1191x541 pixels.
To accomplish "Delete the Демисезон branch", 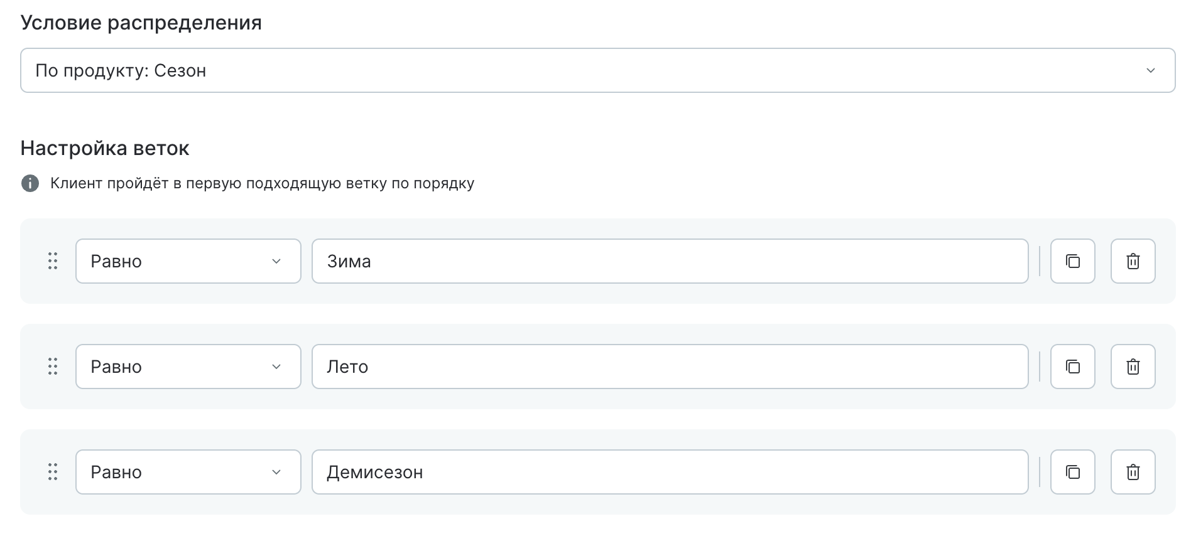I will coord(1133,472).
